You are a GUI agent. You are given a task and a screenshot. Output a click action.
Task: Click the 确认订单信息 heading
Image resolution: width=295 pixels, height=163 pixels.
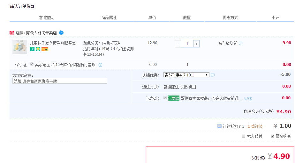(x=22, y=7)
